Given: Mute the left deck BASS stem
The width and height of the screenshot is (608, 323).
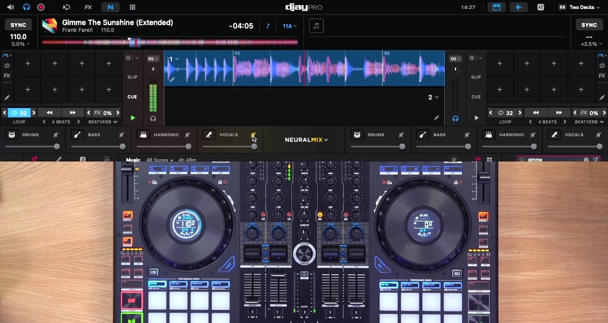Looking at the screenshot, I should (x=121, y=135).
